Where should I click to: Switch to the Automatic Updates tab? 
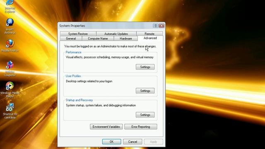(x=116, y=34)
